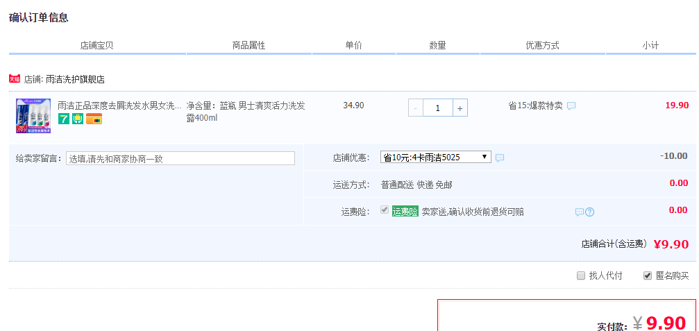Check the 找人代付 checkbox
The width and height of the screenshot is (699, 331).
coord(580,275)
